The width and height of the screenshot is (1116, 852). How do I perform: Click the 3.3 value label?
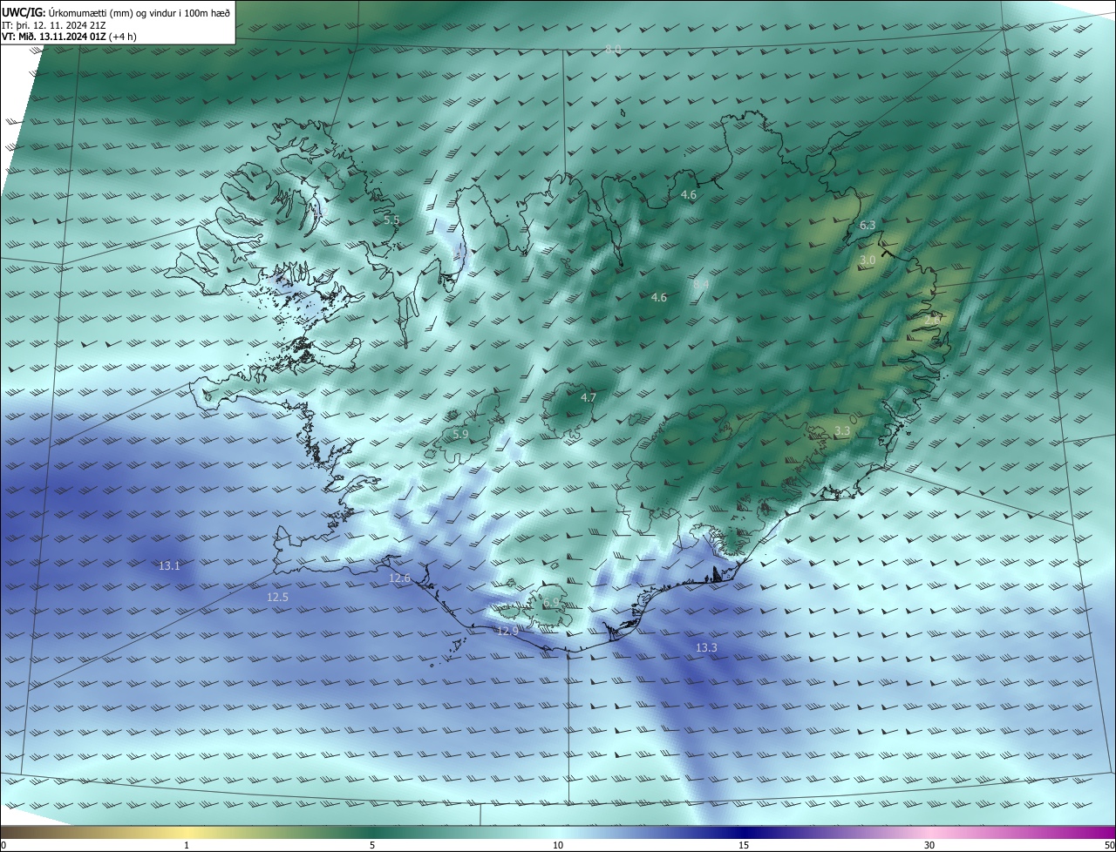tap(842, 431)
